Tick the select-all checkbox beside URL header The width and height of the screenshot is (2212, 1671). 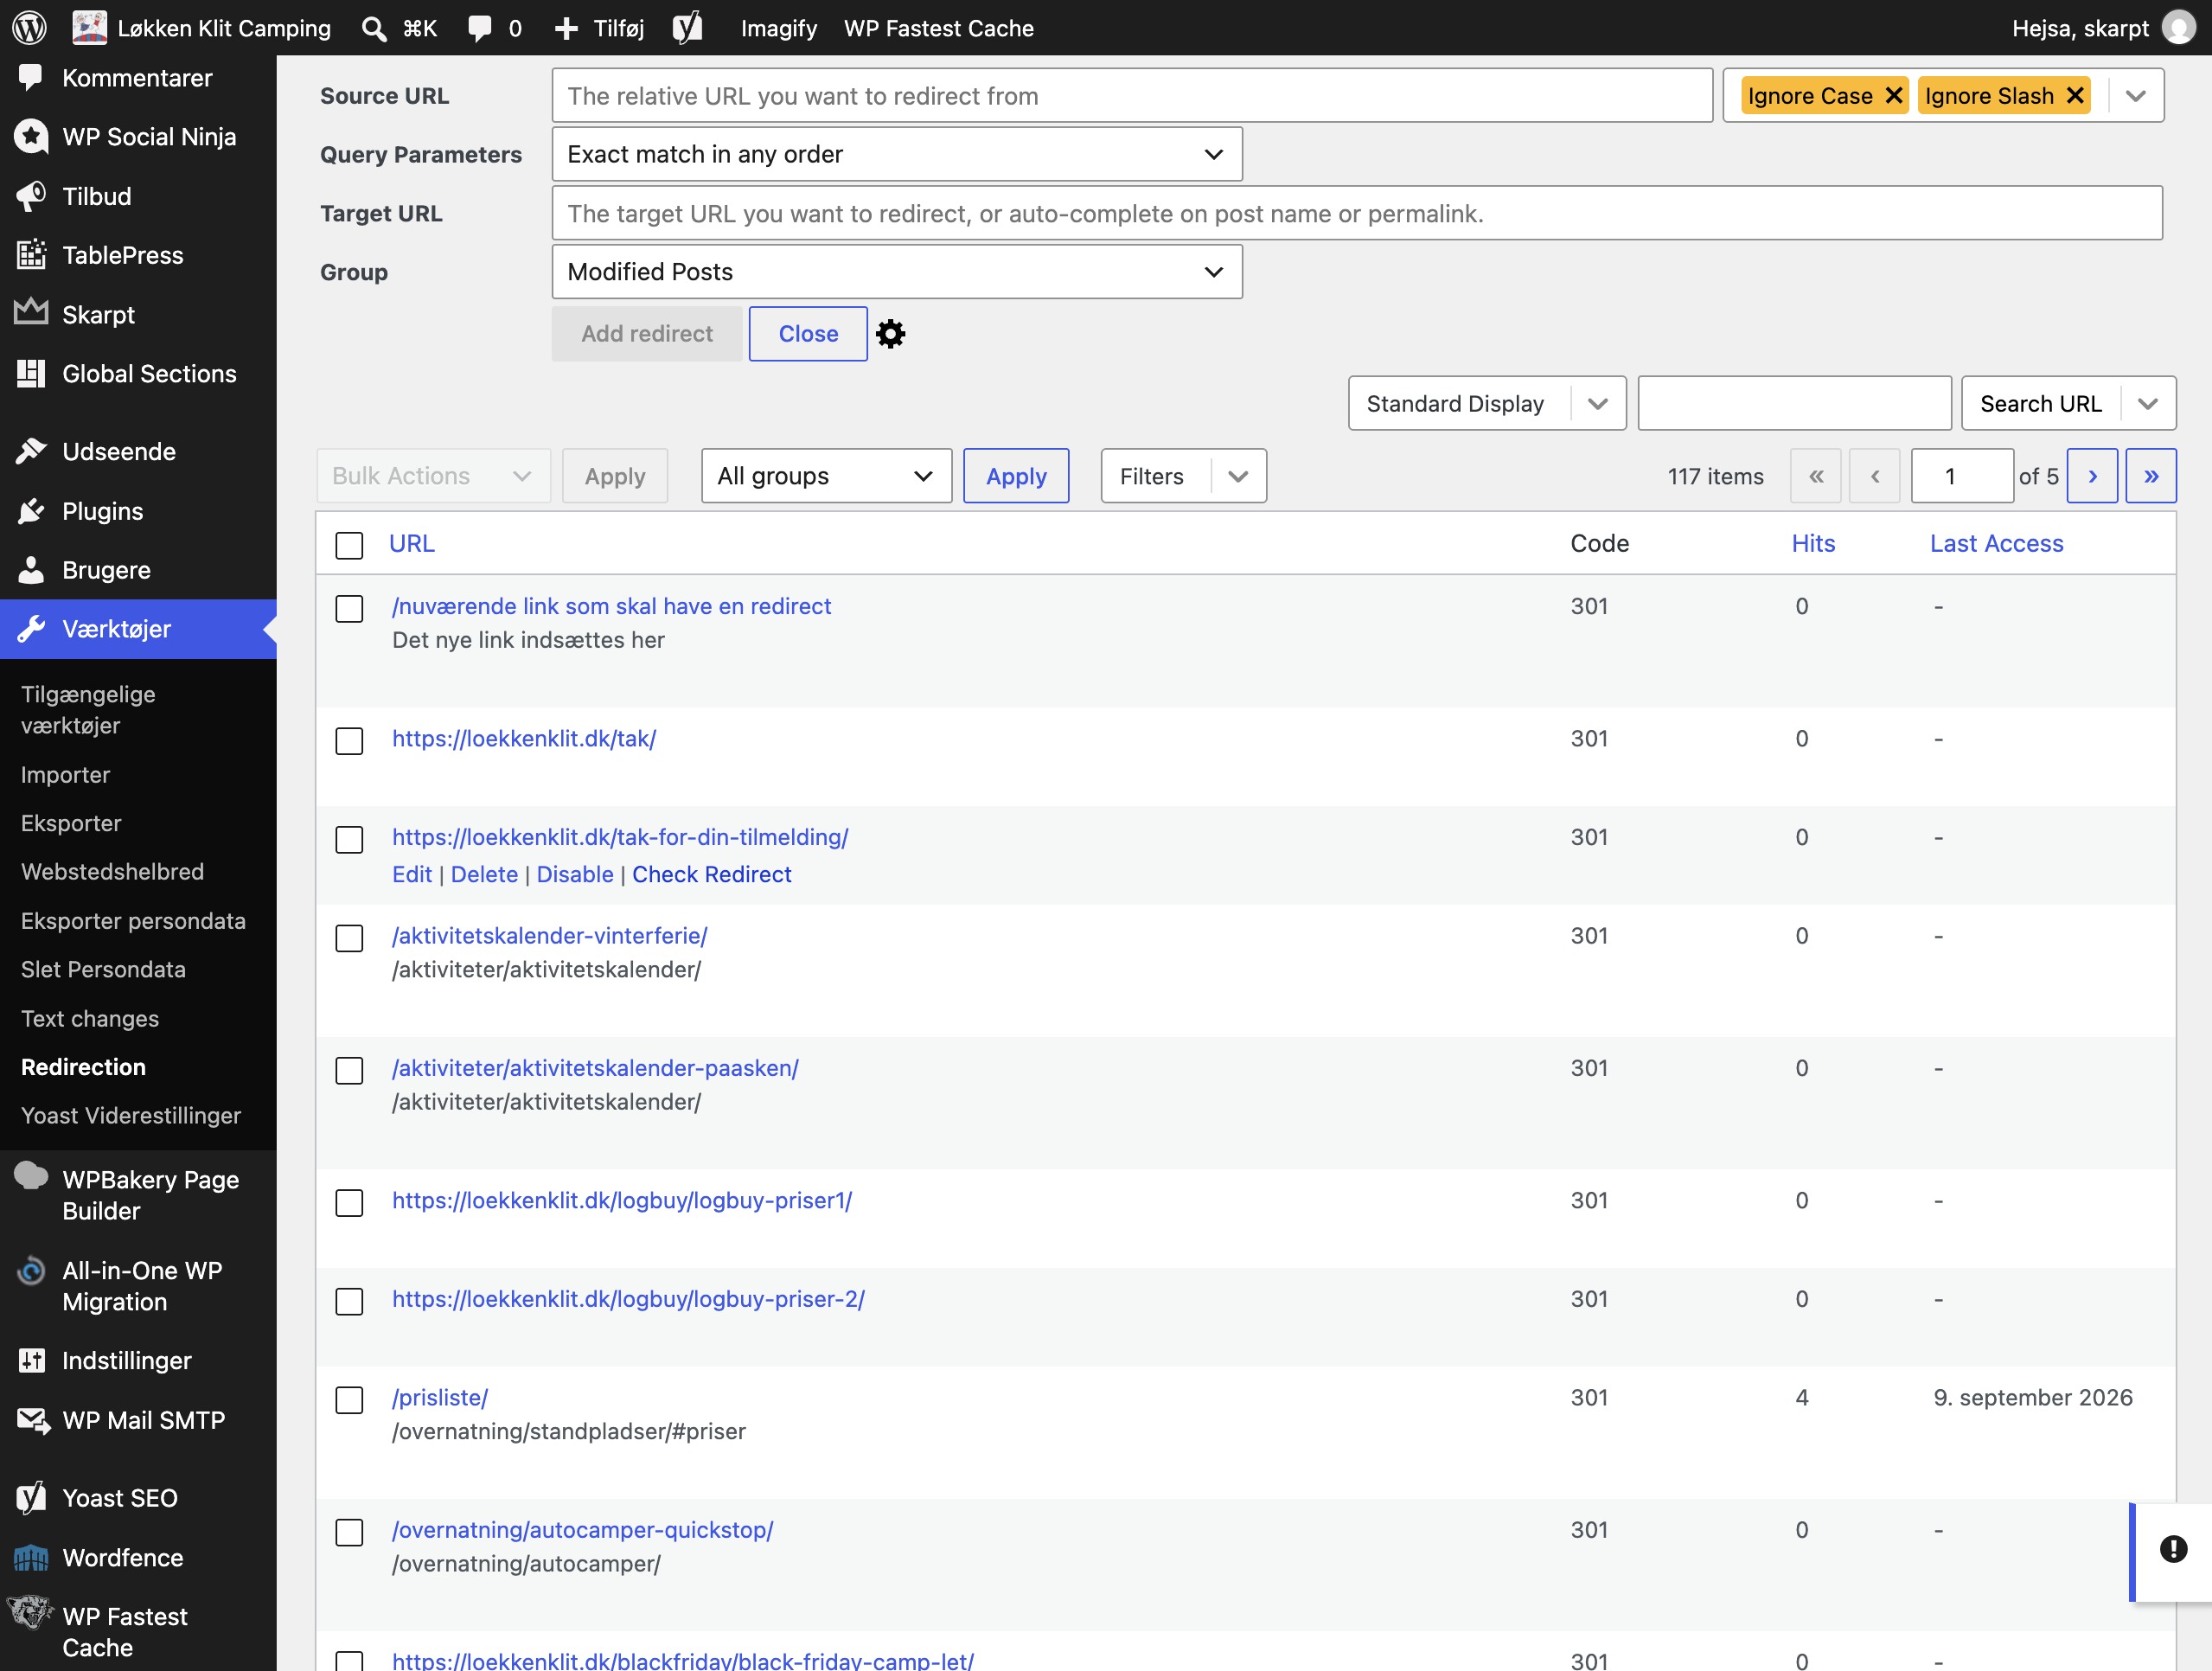[349, 545]
